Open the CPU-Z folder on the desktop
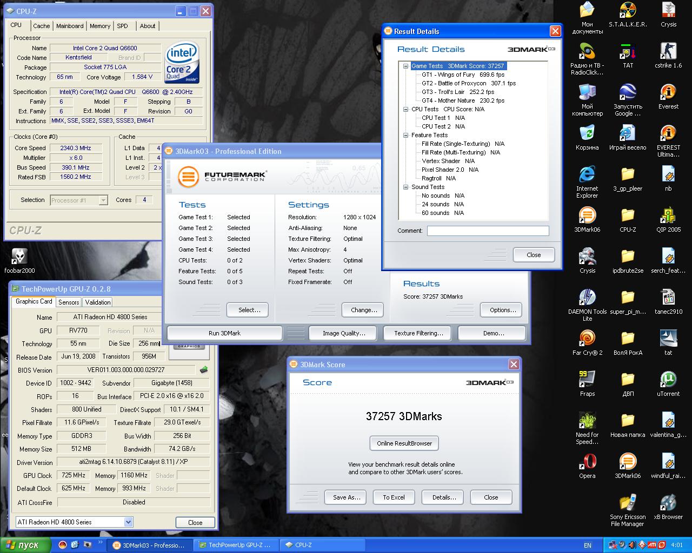 point(628,220)
